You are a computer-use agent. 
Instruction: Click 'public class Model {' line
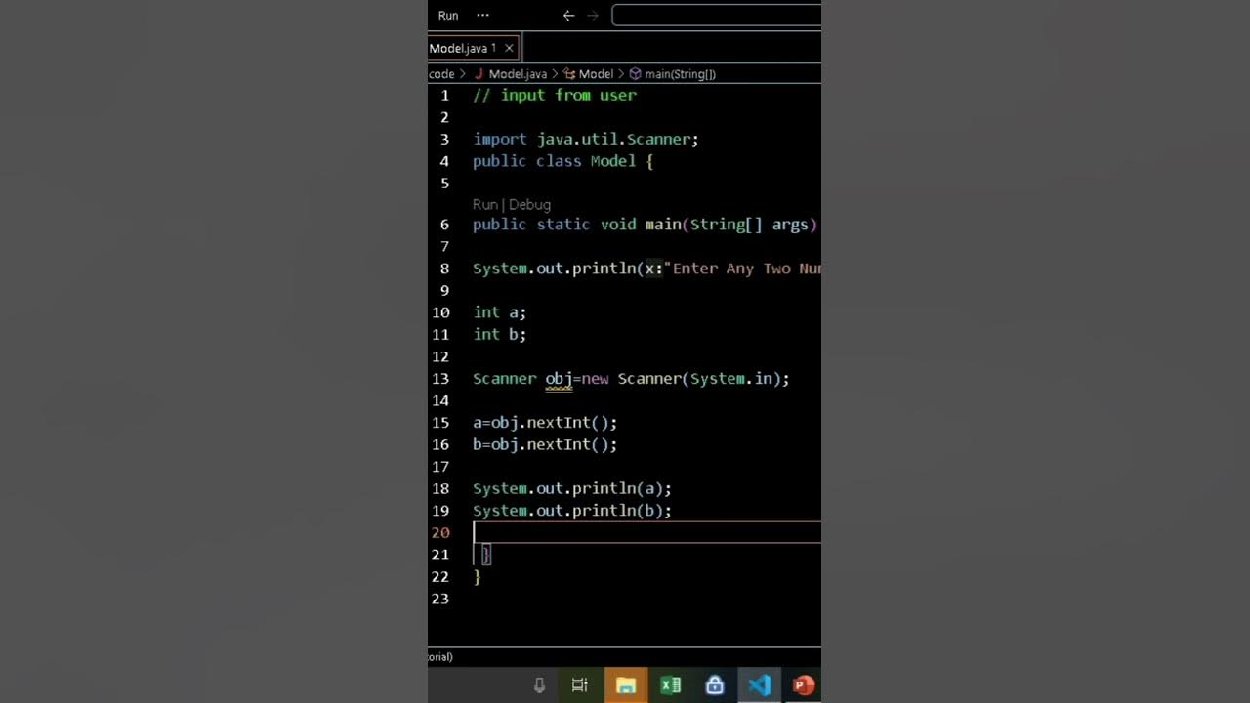[x=563, y=161]
